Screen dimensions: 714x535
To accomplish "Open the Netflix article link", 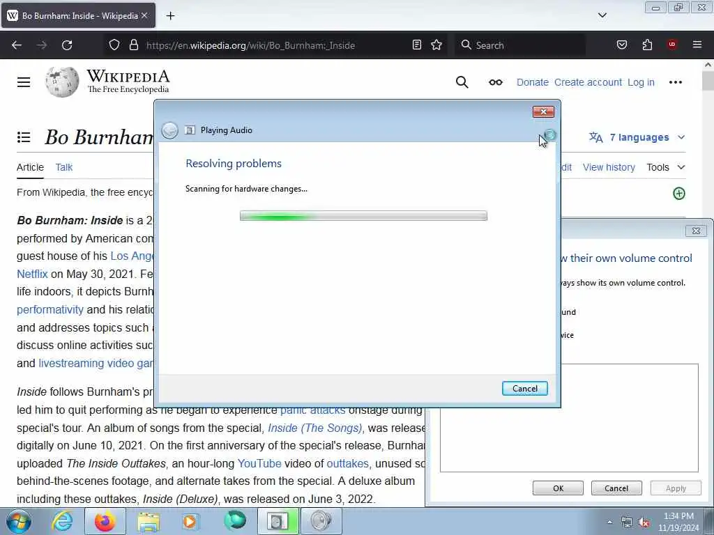I will click(32, 274).
